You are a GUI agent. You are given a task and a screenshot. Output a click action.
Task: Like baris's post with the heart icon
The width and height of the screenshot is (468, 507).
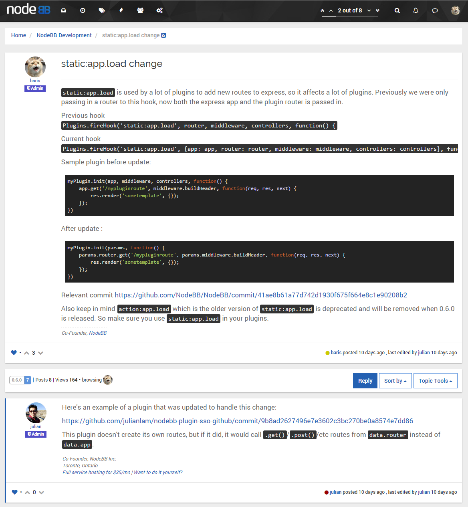[x=14, y=353]
